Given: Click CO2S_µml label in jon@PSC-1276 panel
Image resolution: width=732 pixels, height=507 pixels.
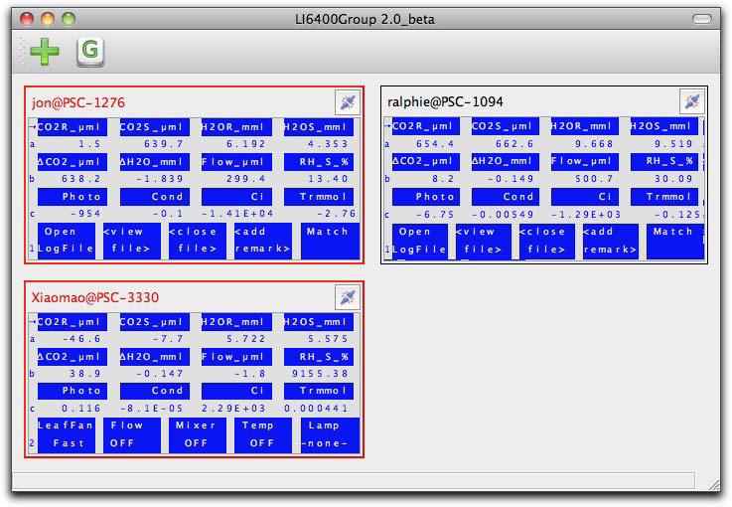Looking at the screenshot, I should (x=155, y=127).
